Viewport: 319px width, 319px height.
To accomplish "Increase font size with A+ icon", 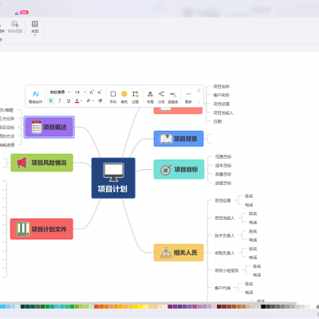I will pos(92,92).
